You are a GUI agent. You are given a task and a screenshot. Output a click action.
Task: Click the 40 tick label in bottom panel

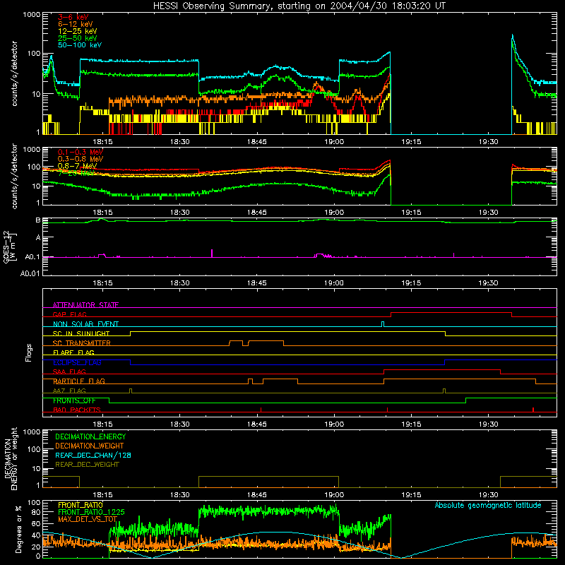tap(36, 535)
